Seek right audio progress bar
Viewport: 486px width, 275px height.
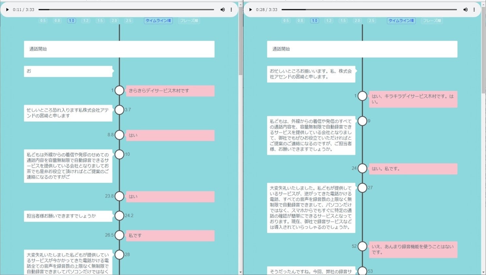pyautogui.click(x=369, y=10)
